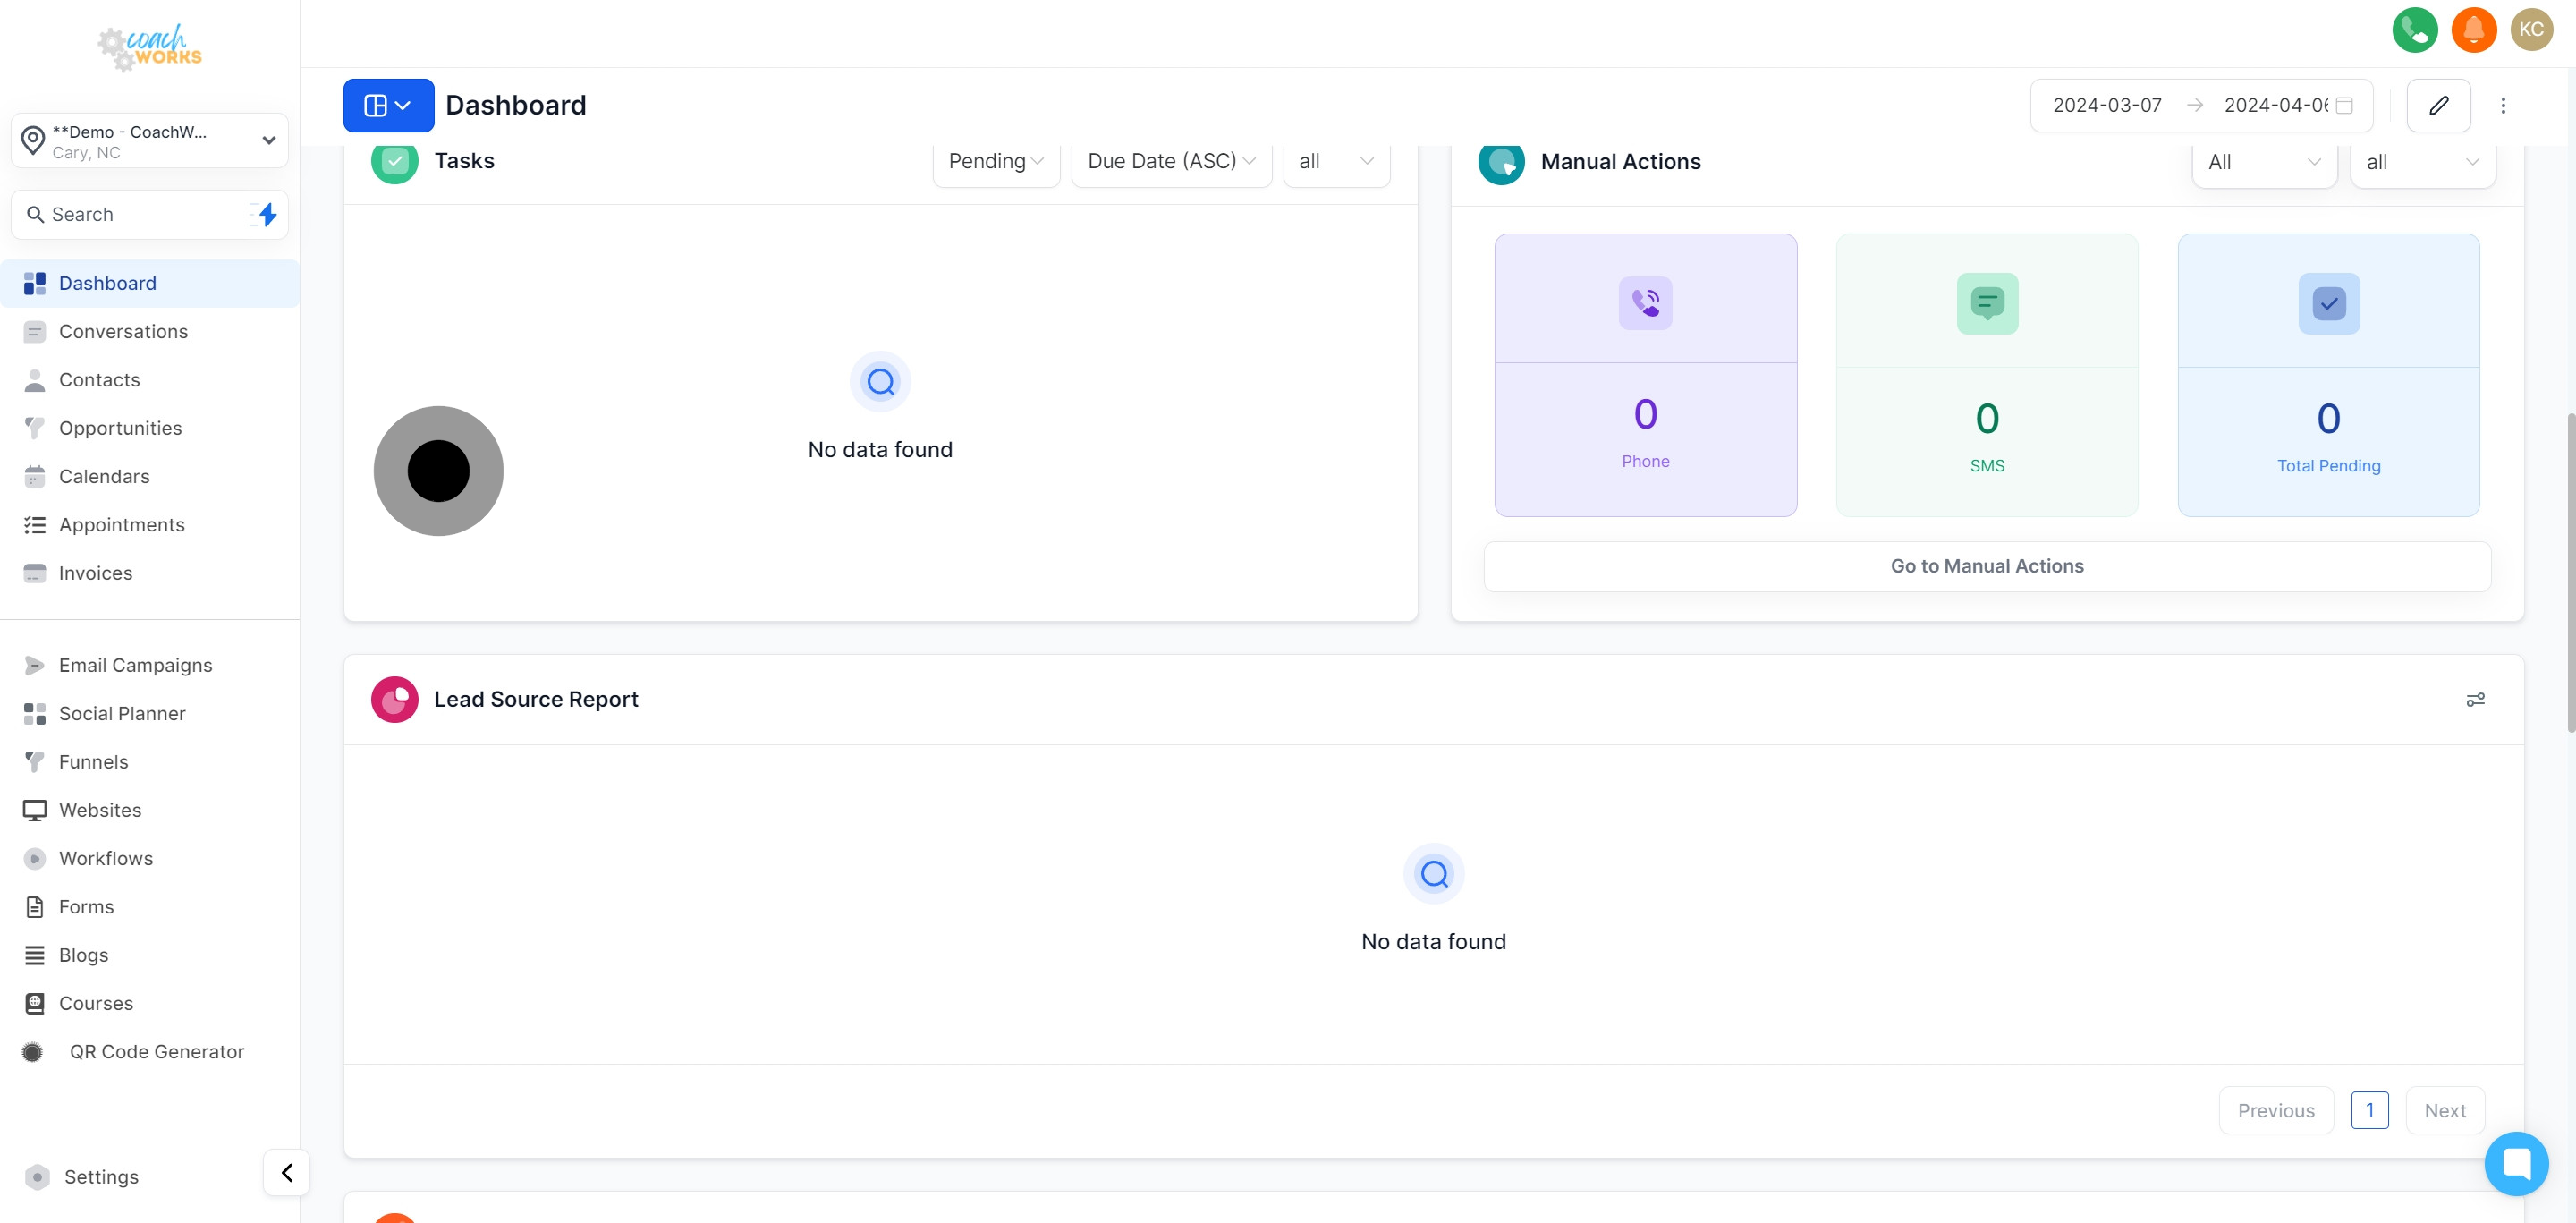Screen dimensions: 2576x1223
Task: Click the sidebar Search field
Action: [140, 214]
